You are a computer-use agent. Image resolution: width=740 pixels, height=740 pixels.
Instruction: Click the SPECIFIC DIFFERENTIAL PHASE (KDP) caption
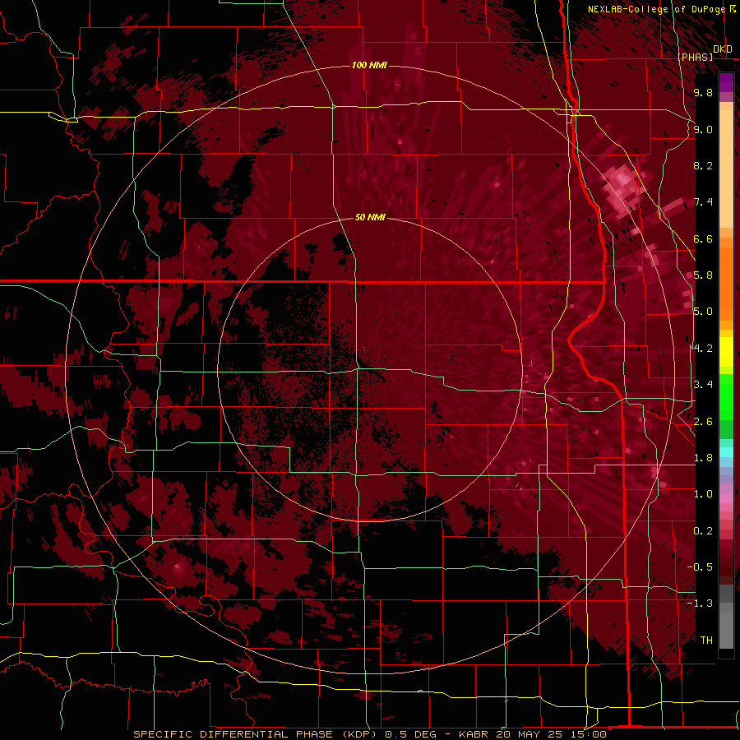coord(255,734)
